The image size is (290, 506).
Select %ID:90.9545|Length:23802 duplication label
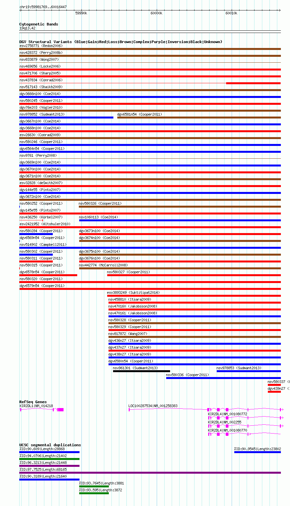[x=257, y=449]
